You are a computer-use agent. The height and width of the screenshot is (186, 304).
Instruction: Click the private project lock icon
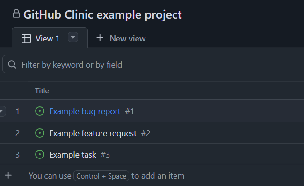(16, 14)
